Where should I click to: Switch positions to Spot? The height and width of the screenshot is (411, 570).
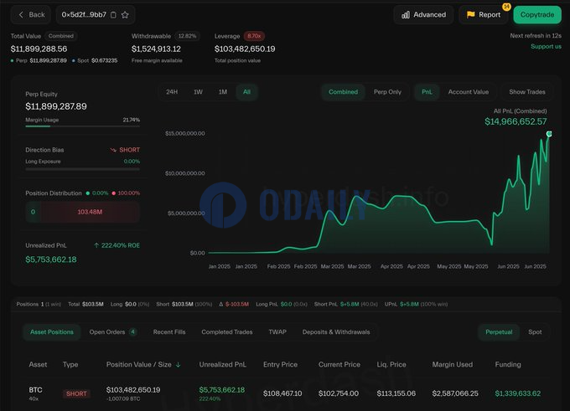(535, 331)
